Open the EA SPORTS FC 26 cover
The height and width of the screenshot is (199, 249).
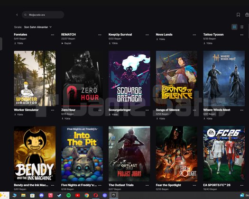[224, 154]
